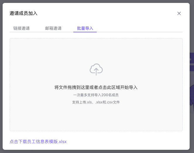Click the tab bar divider right of 批量导入

pyautogui.click(x=140, y=32)
